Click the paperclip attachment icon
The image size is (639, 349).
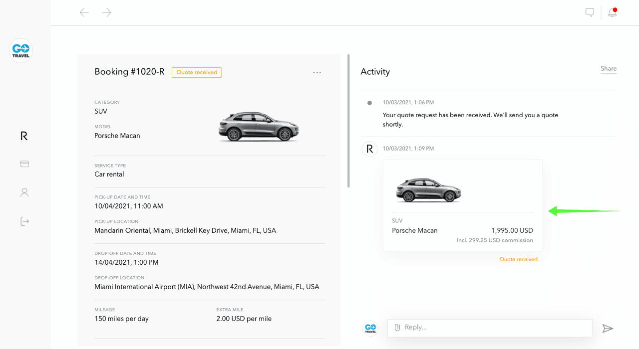tap(397, 328)
